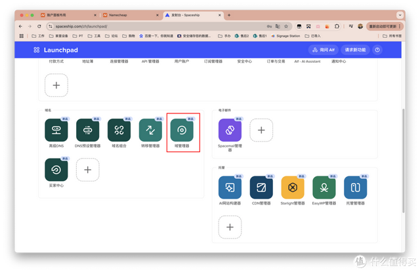Open the 托管管理器 hosting app
The image size is (420, 272).
(x=355, y=187)
